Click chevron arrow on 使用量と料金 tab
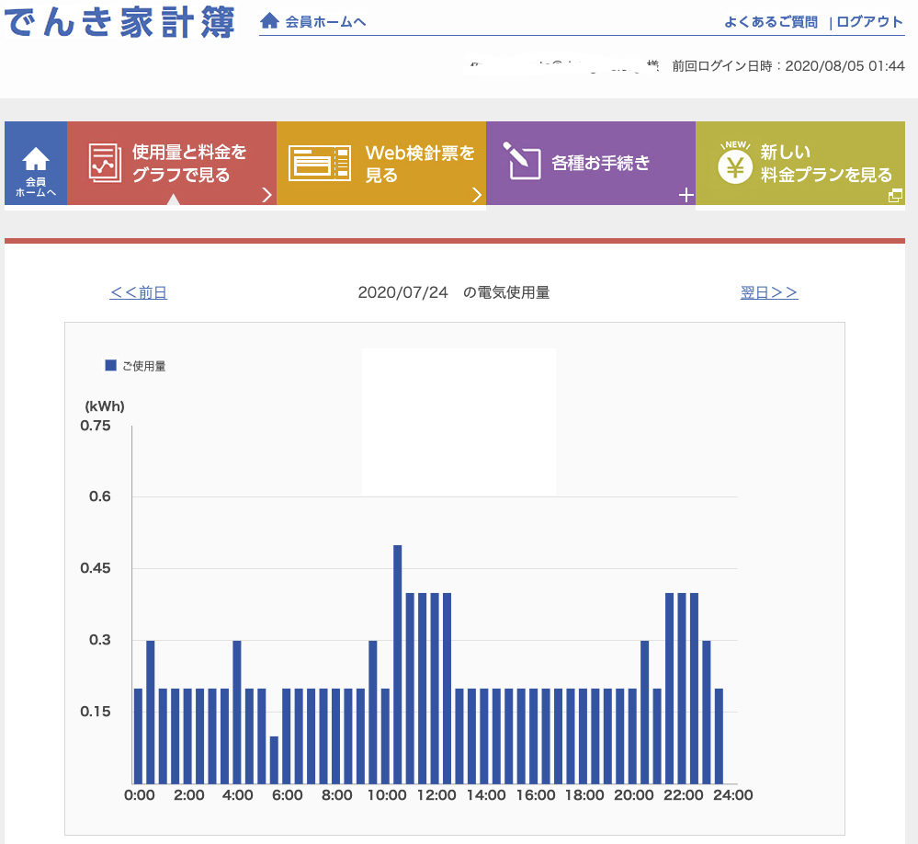918x844 pixels. (266, 195)
